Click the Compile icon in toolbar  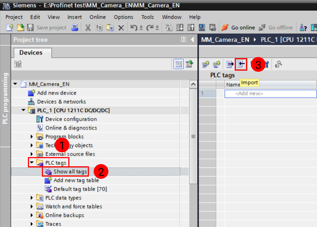point(169,27)
